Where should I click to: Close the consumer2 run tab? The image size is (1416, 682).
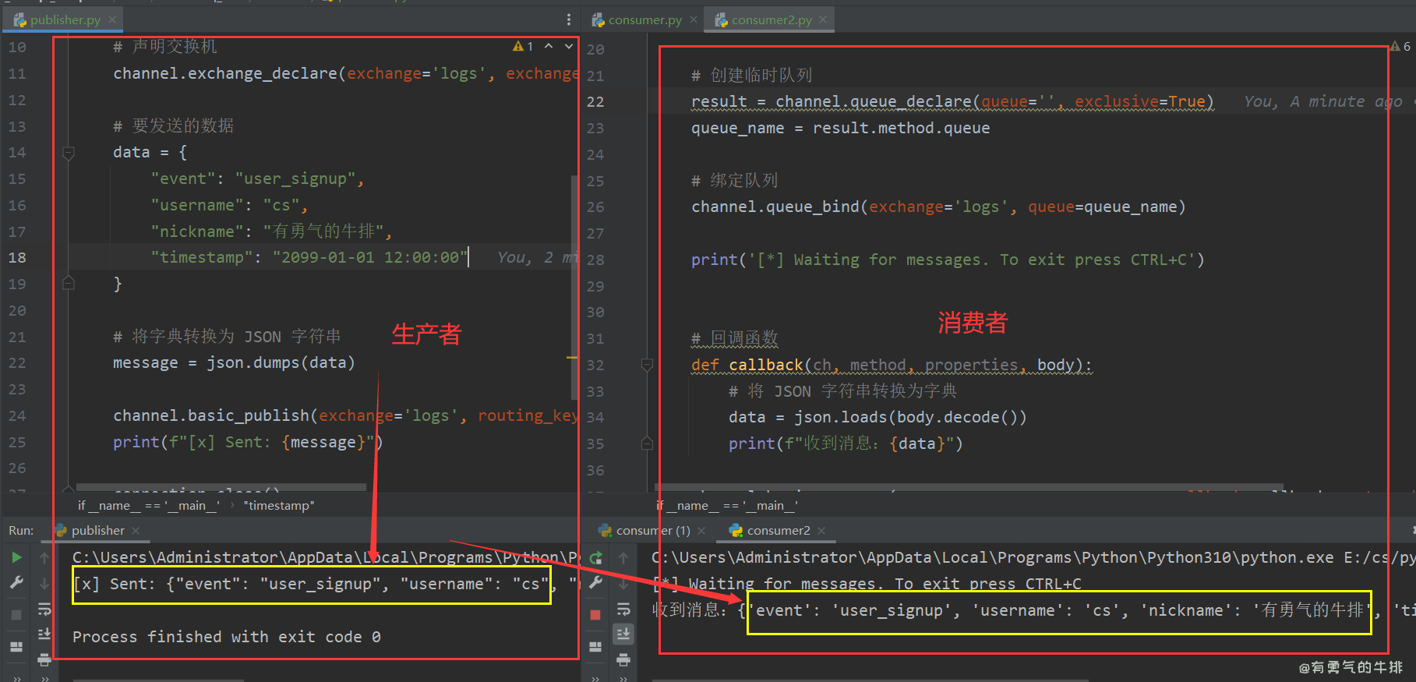pos(821,530)
